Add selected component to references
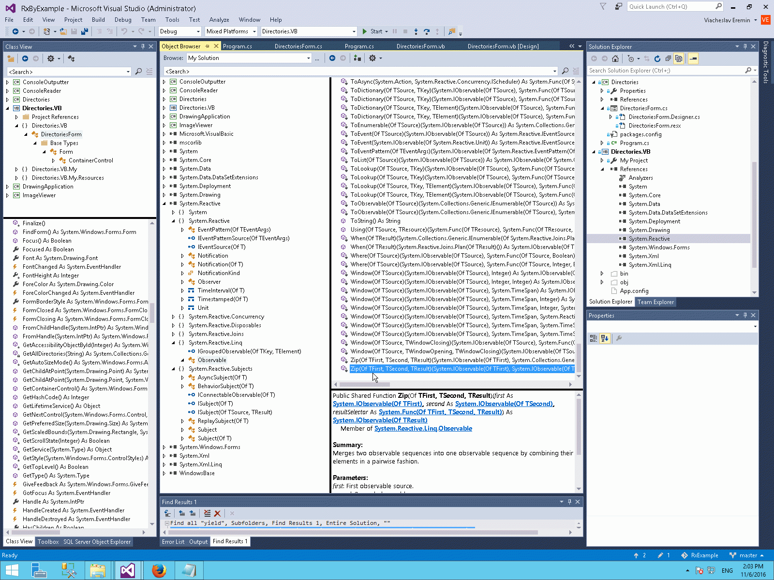This screenshot has width=774, height=580. 357,58
